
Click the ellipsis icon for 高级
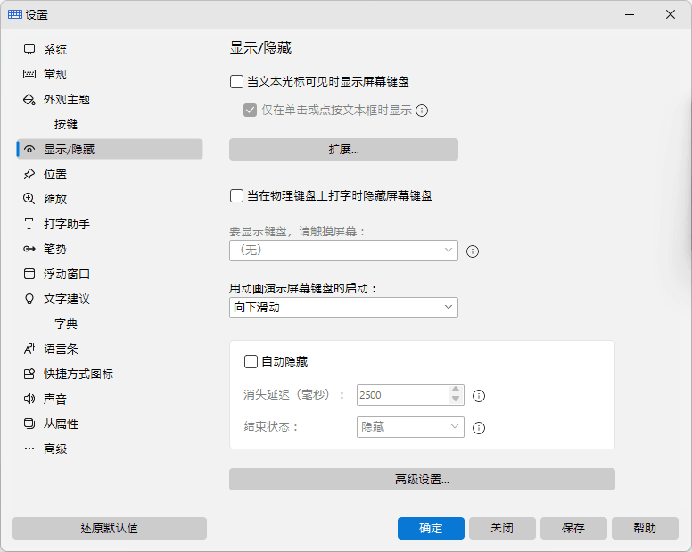29,449
